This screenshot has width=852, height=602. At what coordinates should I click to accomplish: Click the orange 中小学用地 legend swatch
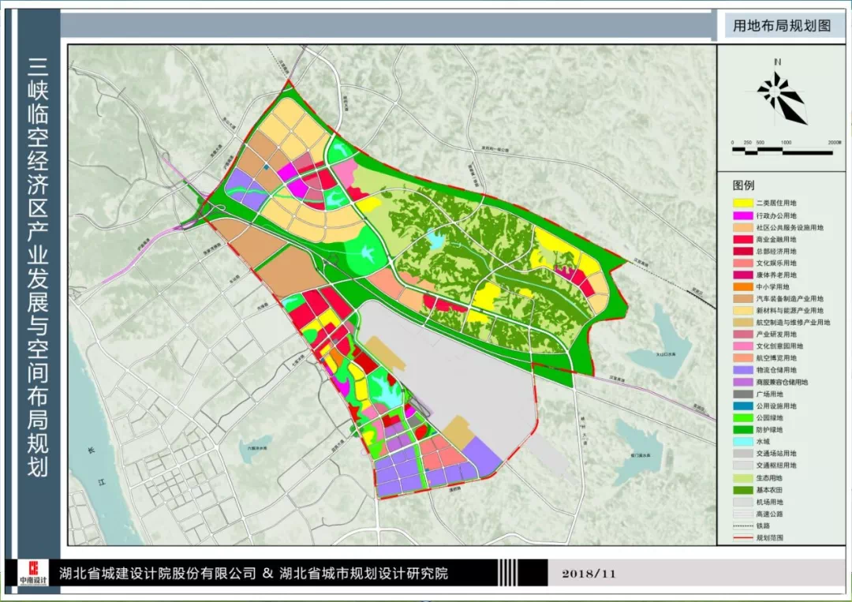tap(743, 286)
